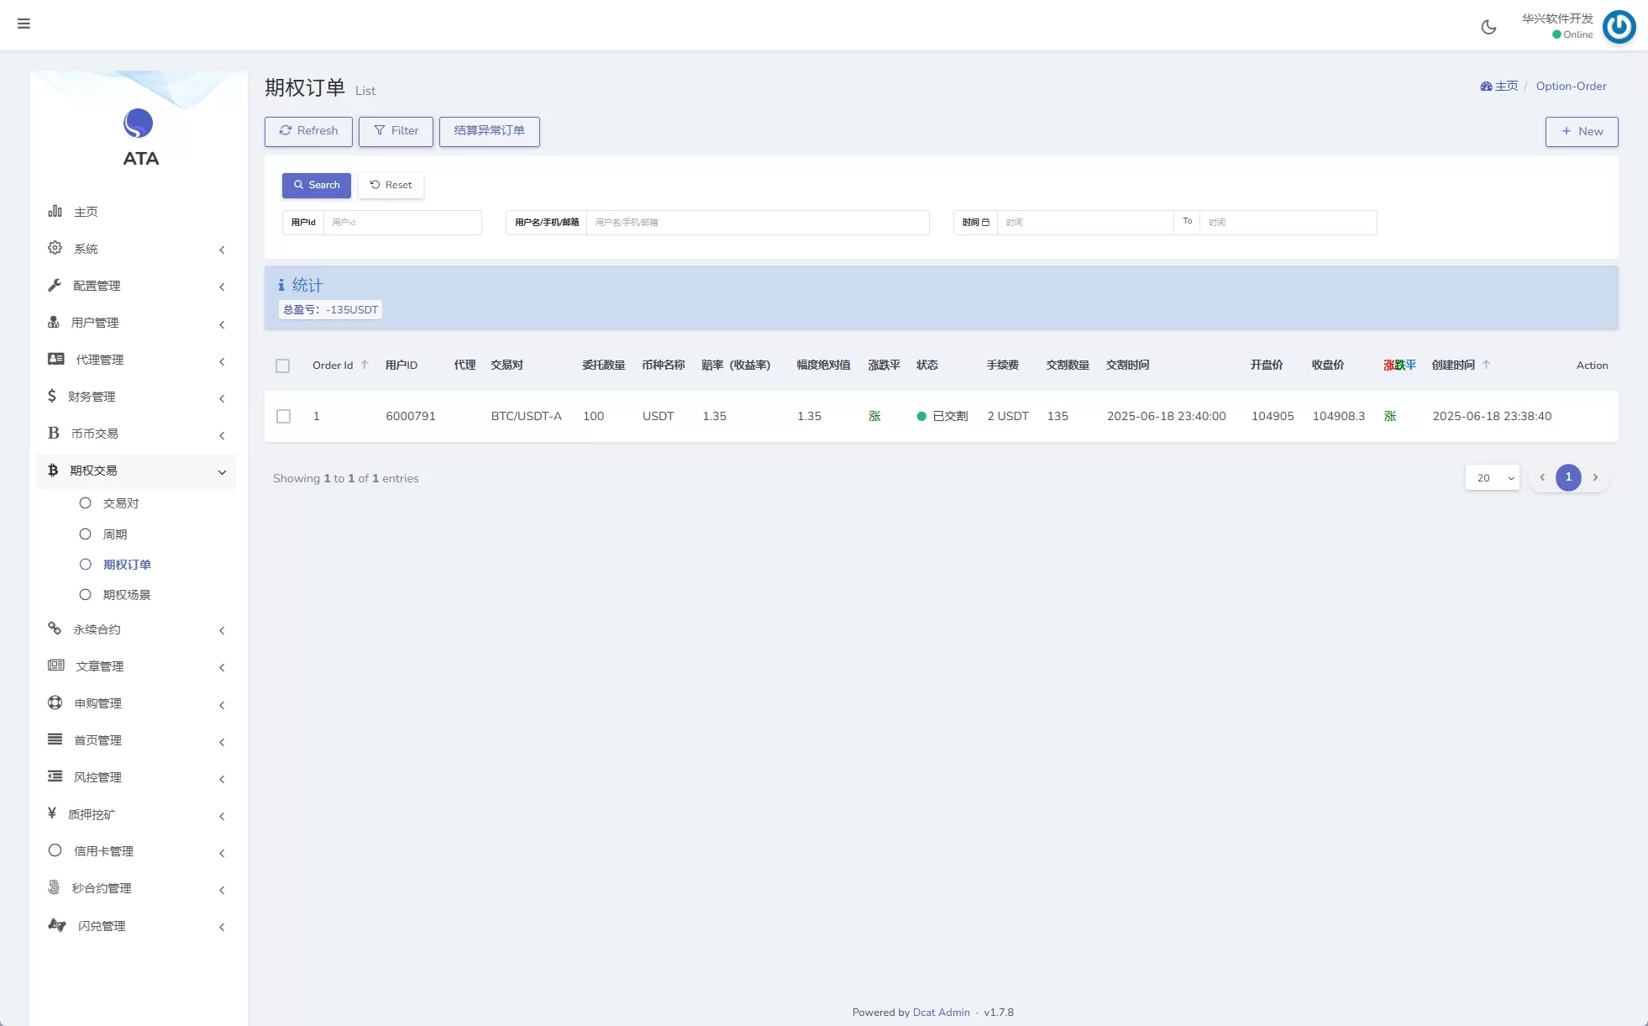
Task: Click the 结算异常订单 button
Action: (x=489, y=131)
